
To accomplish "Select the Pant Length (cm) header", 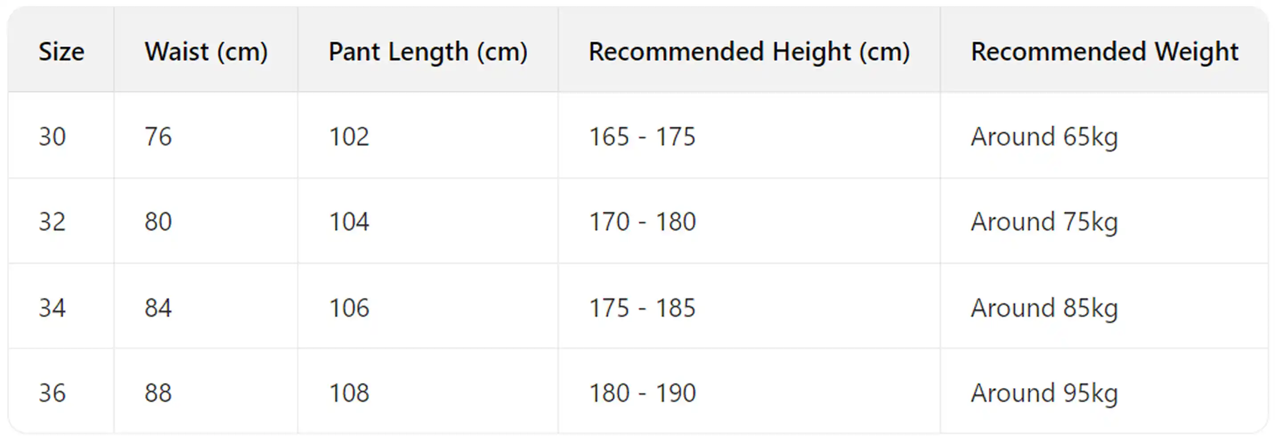I will [427, 52].
